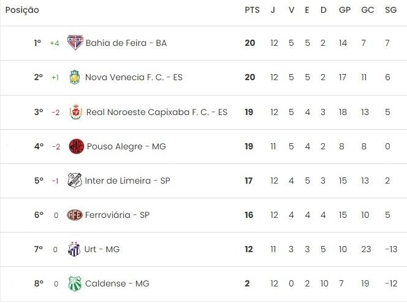Click the Urt team crest icon
The image size is (407, 303).
pos(74,249)
